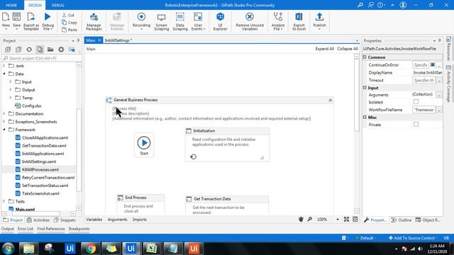Click the pan hand tool in designer footer
The width and height of the screenshot is (454, 255).
301,220
